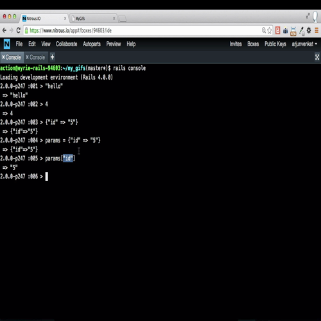The width and height of the screenshot is (321, 321).
Task: Open the View menu
Action: (46, 44)
